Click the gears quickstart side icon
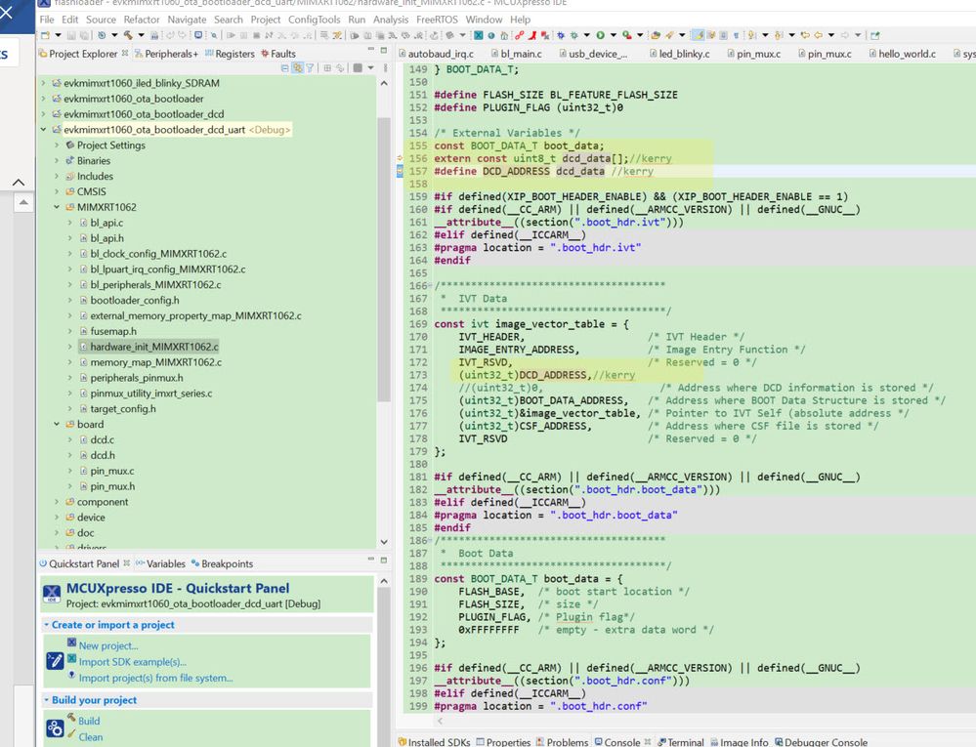 point(55,728)
